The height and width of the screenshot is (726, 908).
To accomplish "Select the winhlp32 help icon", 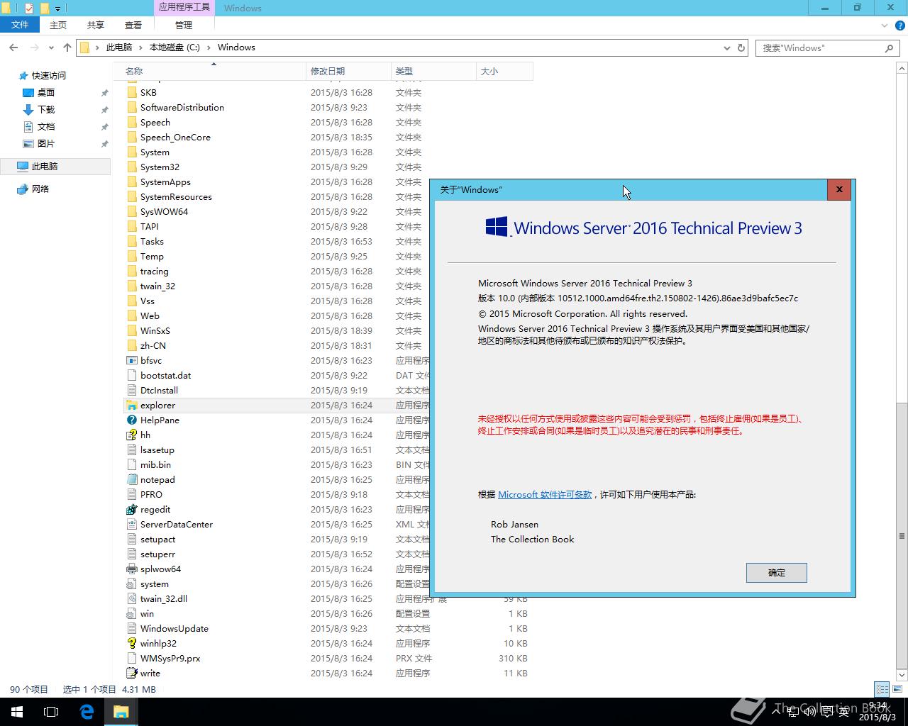I will [131, 644].
